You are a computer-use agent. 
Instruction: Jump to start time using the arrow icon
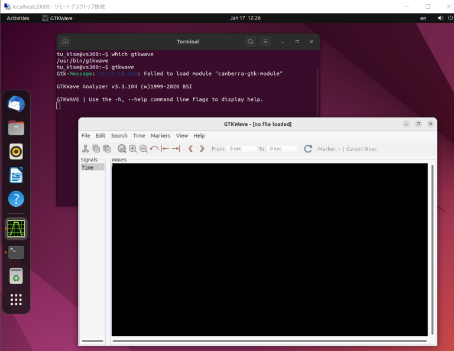pyautogui.click(x=165, y=149)
